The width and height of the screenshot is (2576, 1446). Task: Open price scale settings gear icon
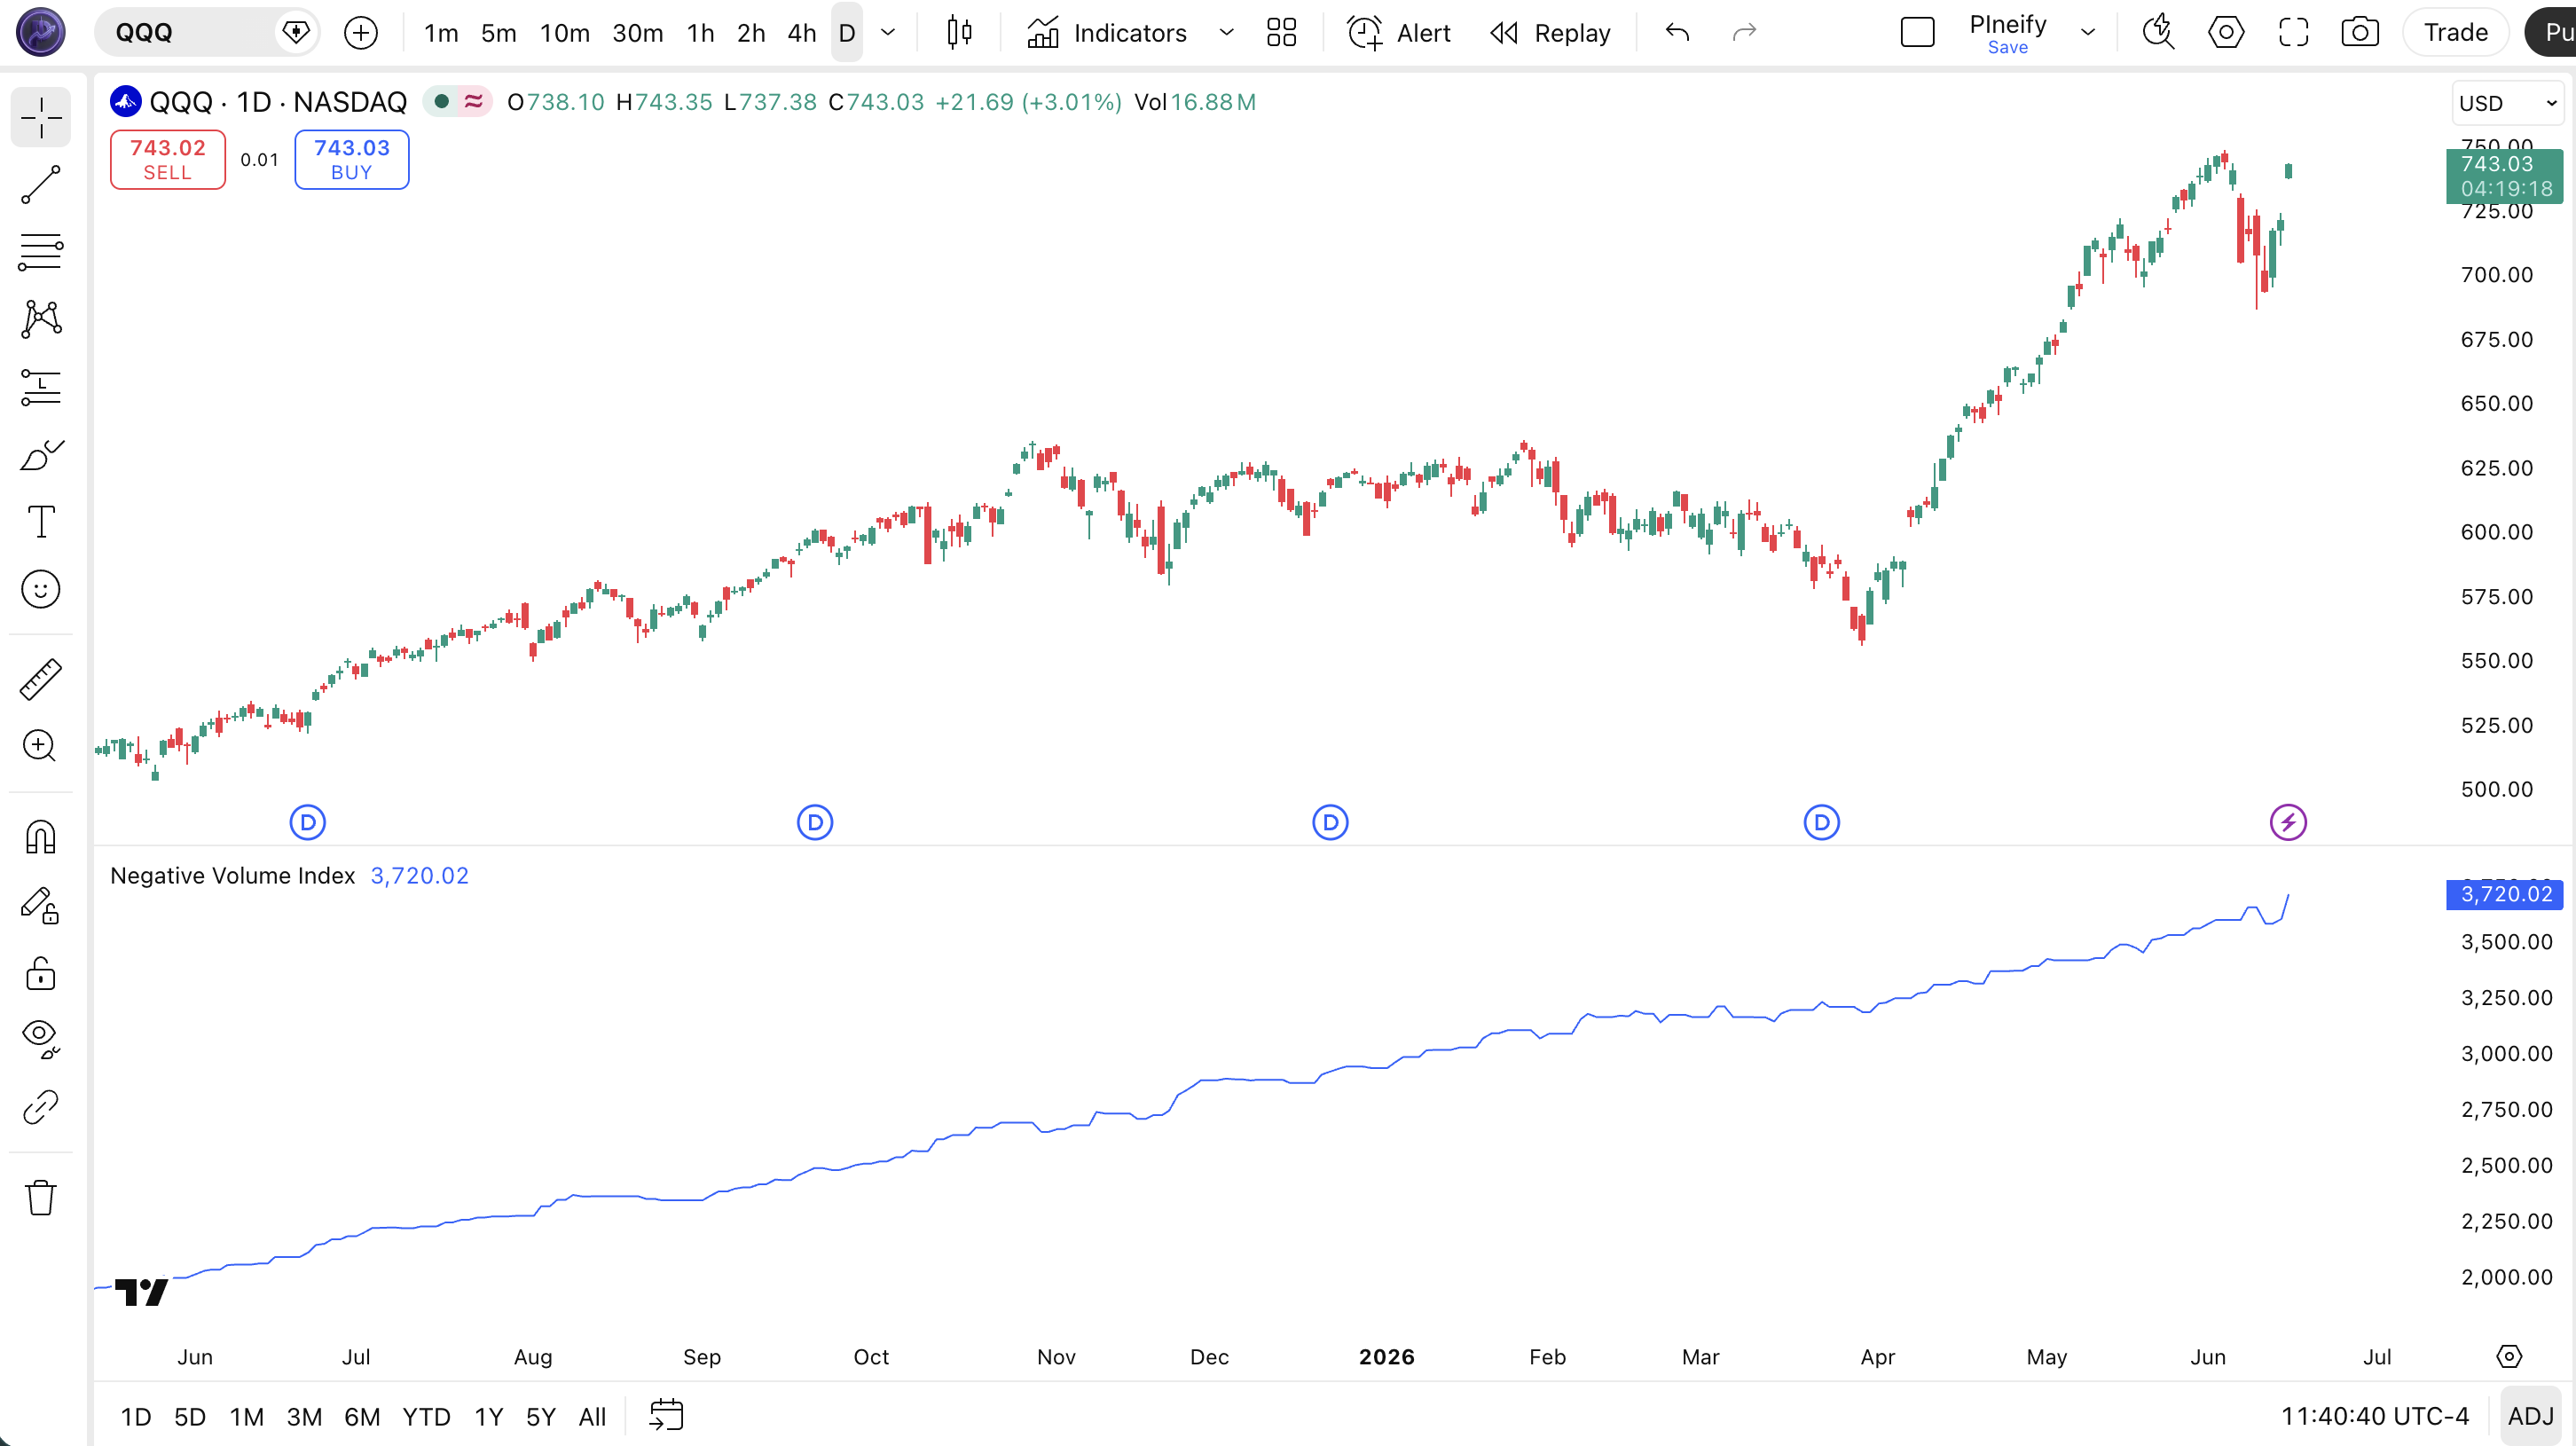click(2509, 1356)
